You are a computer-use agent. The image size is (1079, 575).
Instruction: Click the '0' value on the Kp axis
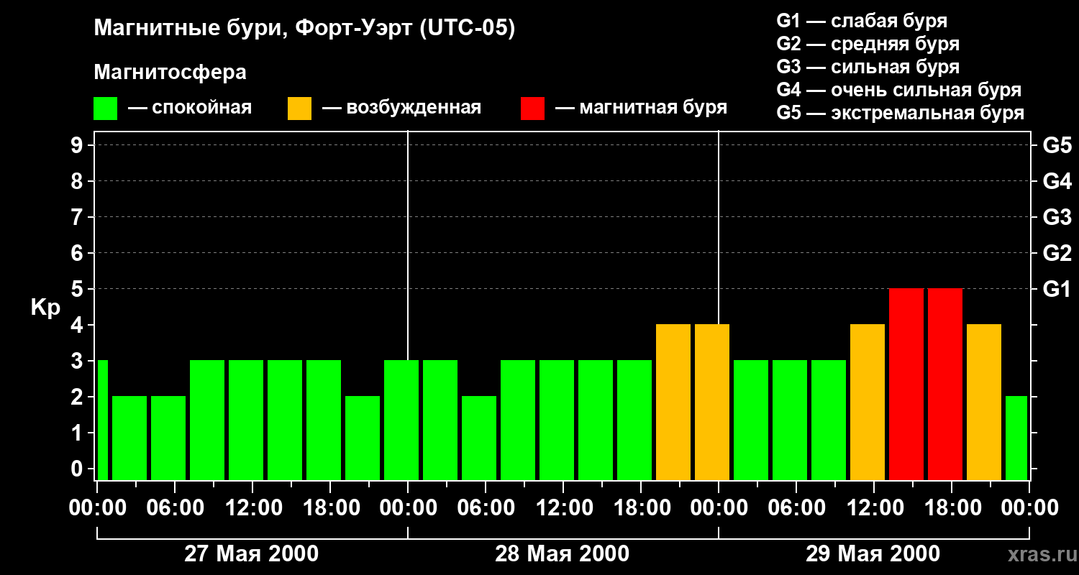pos(78,469)
